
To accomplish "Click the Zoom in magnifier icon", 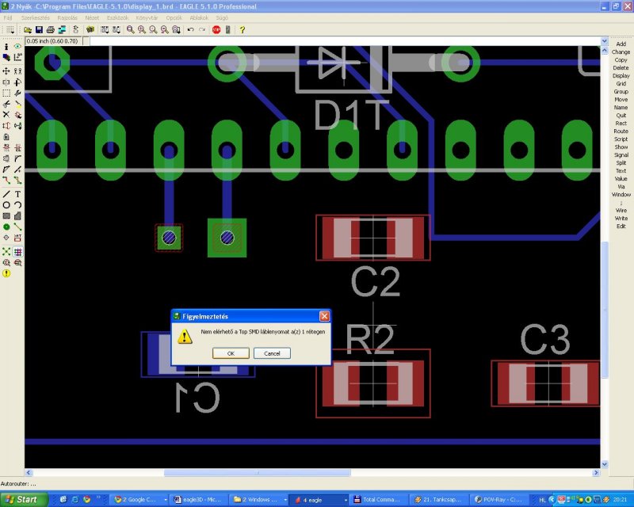I will coord(142,29).
